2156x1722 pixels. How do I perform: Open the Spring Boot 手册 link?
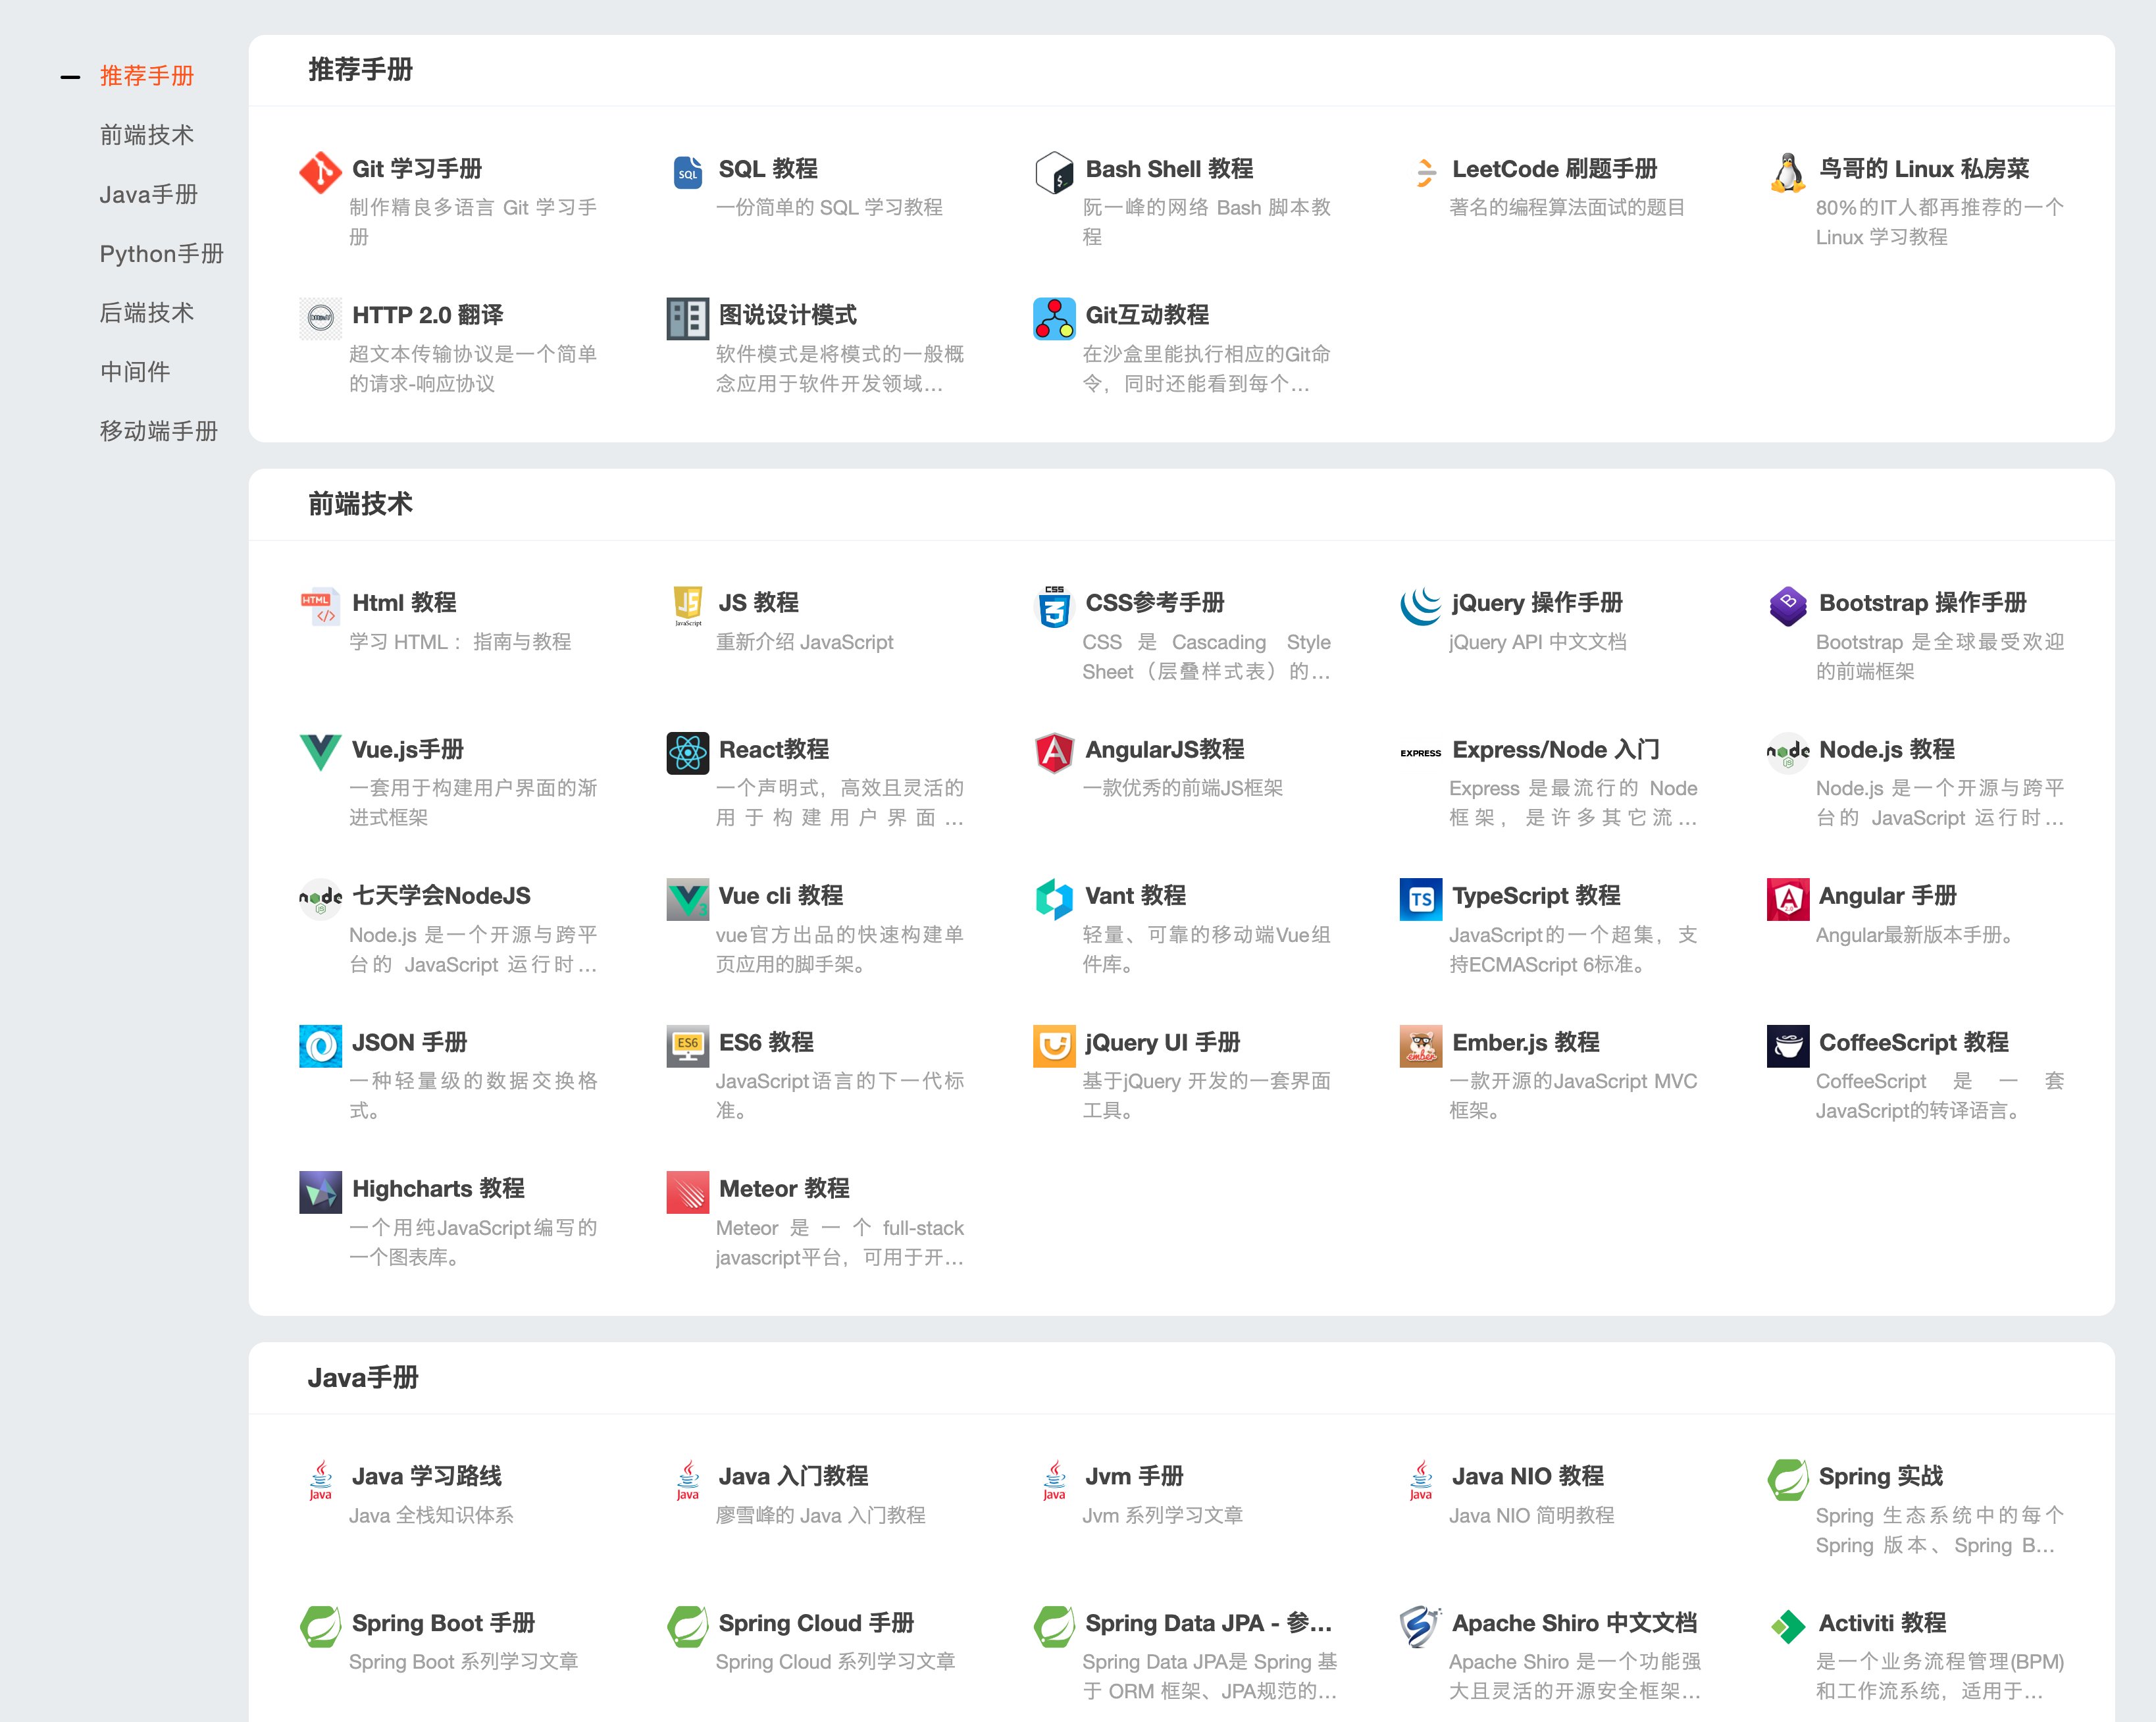[444, 1623]
